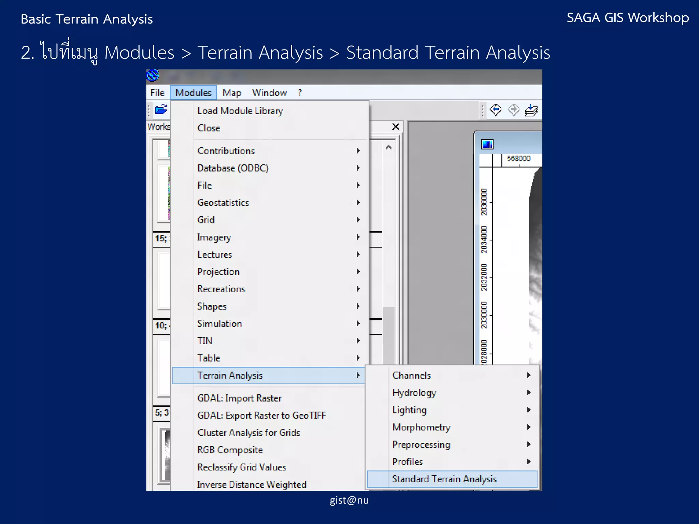Select Standard Terrain Analysis
Viewport: 699px width, 524px height.
click(452, 479)
